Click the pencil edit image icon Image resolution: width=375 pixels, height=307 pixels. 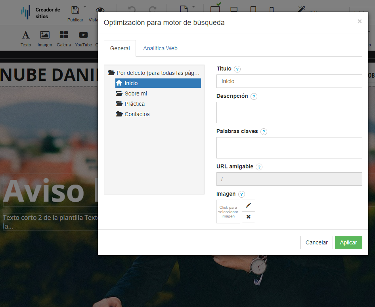[x=249, y=206]
